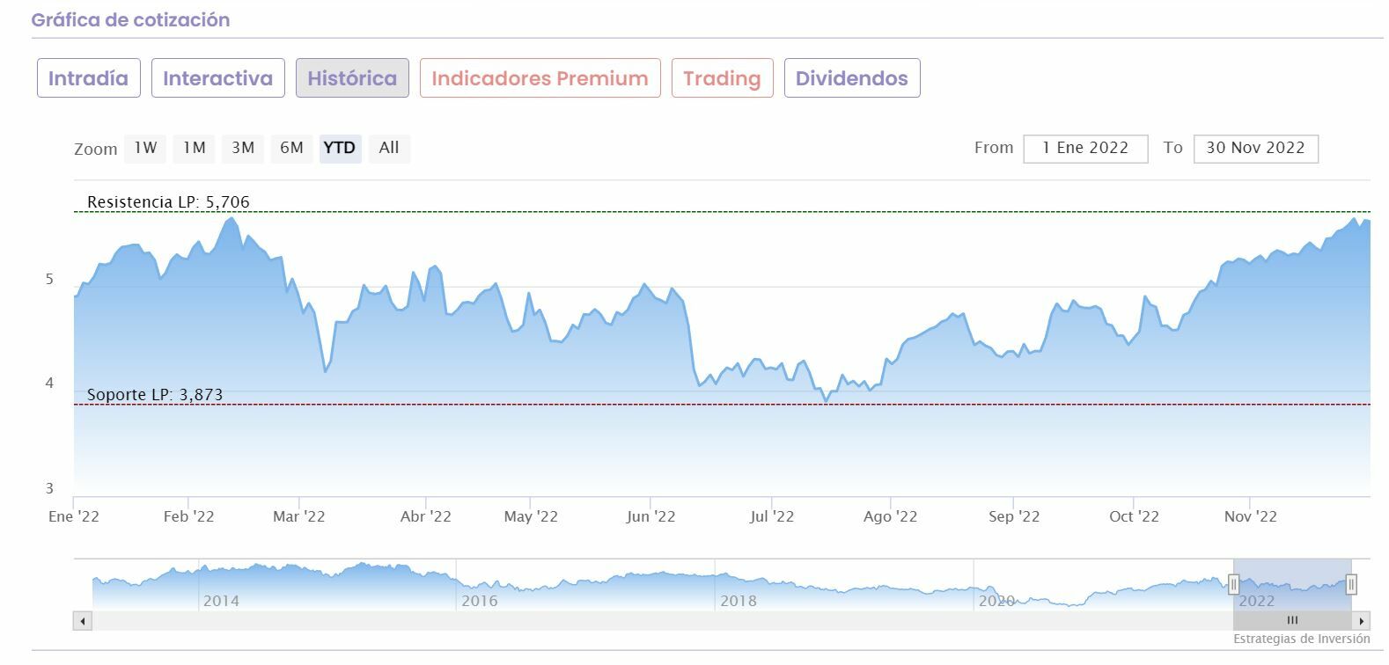Click the From date field
This screenshot has height=665, width=1389.
pyautogui.click(x=1085, y=148)
